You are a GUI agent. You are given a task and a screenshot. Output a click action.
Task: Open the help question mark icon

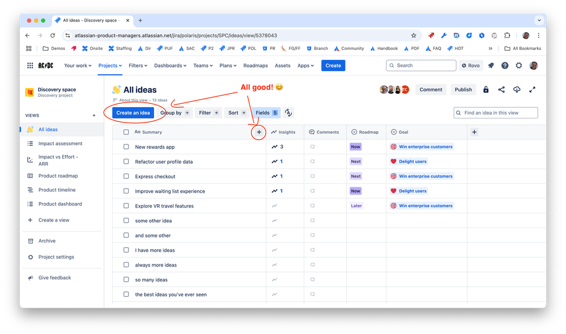click(x=505, y=65)
